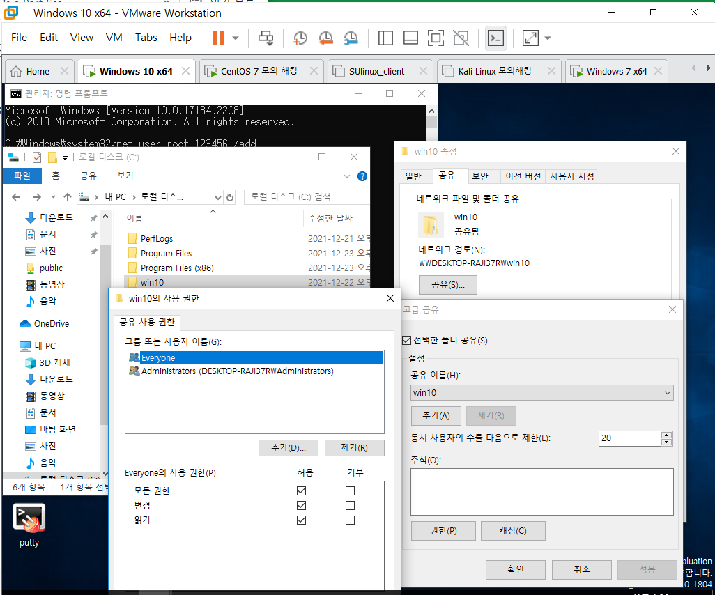Select 바탕 화면 in the navigation pane
This screenshot has width=715, height=595.
[x=51, y=429]
